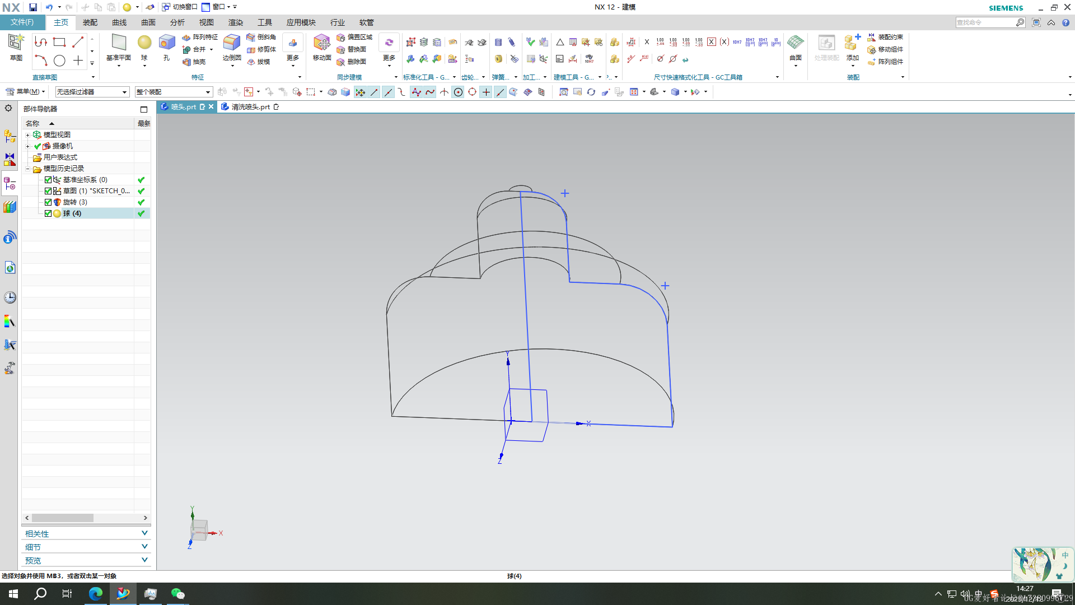The image size is (1075, 605).
Task: Switch to the 应用模块 ribbon tab
Action: click(x=301, y=22)
